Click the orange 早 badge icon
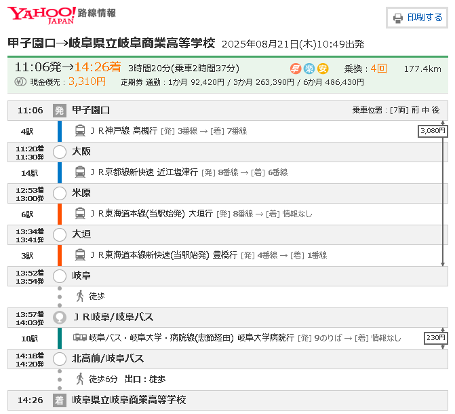 pyautogui.click(x=296, y=69)
